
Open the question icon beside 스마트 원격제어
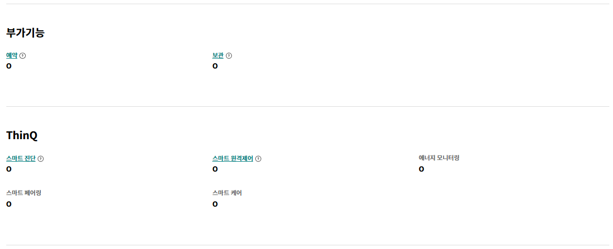(x=258, y=159)
